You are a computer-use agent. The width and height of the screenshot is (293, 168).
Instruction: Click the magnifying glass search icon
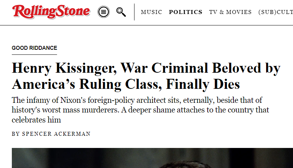coord(121,12)
